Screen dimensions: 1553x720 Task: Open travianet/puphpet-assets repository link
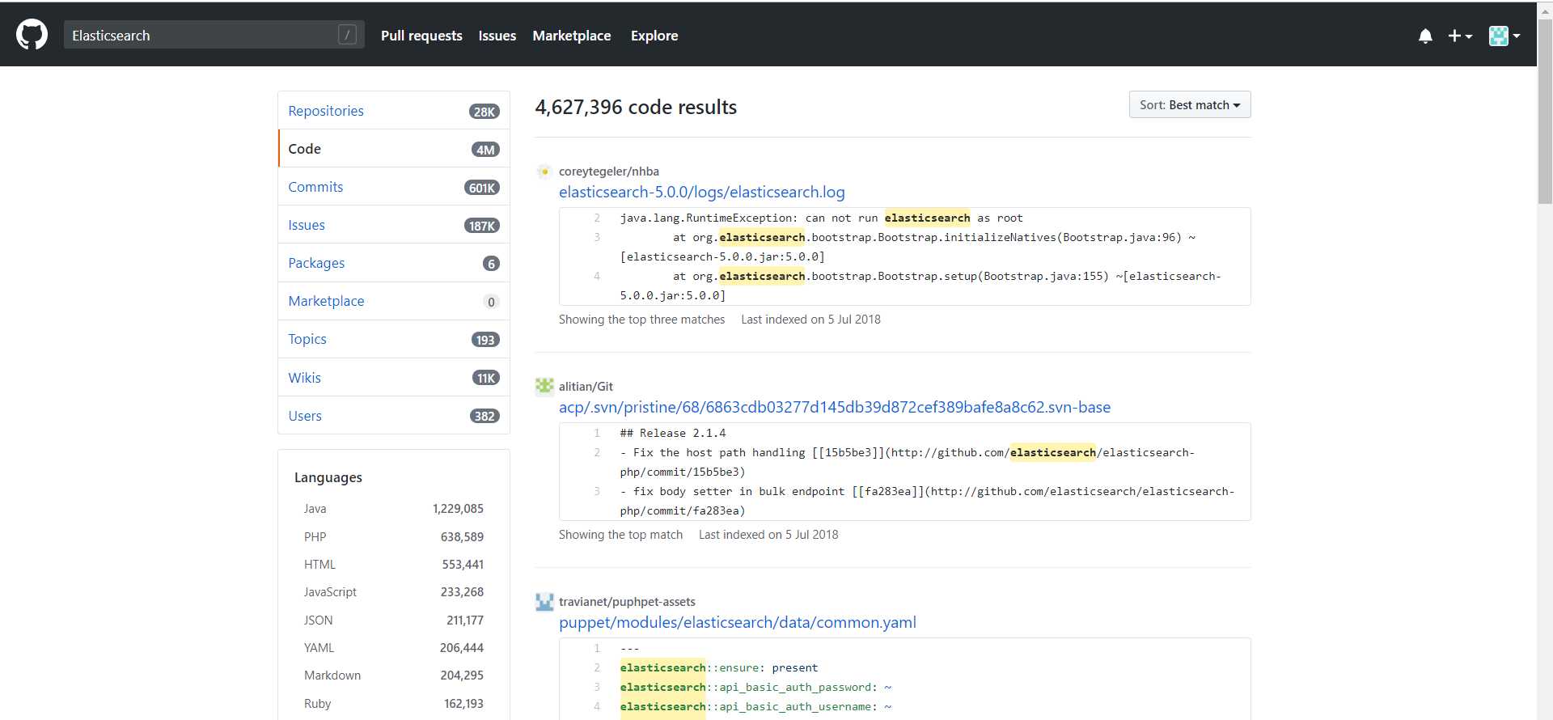tap(627, 602)
